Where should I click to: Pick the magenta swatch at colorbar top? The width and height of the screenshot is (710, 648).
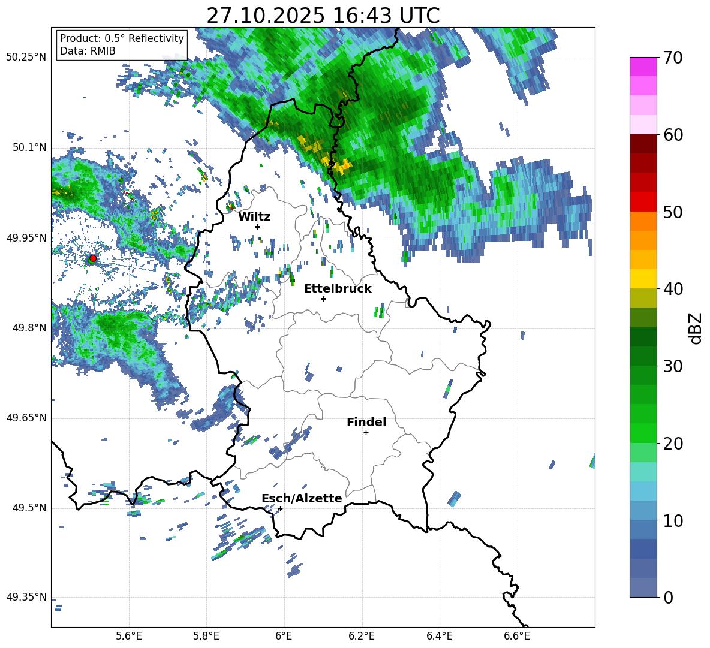tap(643, 67)
